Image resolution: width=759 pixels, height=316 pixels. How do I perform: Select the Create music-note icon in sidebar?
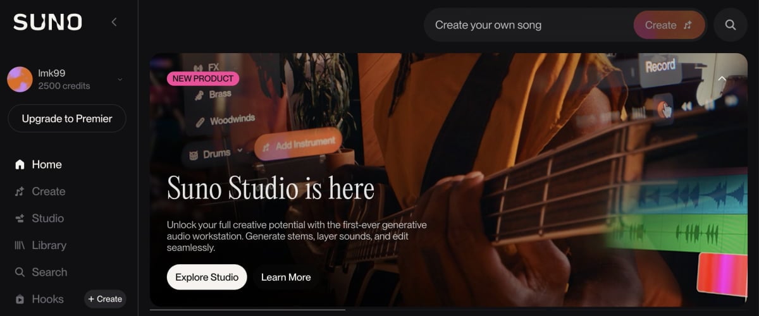point(20,191)
